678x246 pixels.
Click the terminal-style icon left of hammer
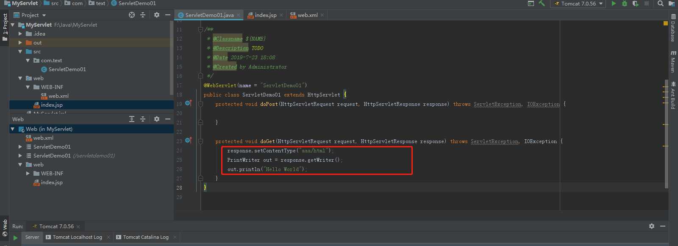click(531, 3)
